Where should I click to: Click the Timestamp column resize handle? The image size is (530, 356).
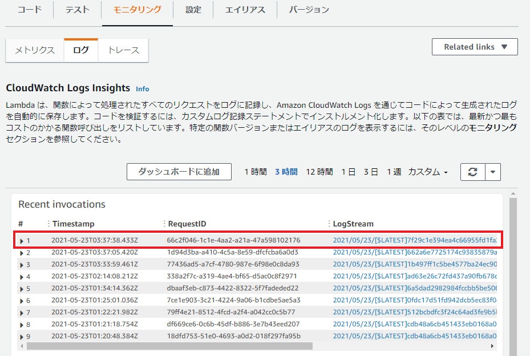[x=48, y=224]
